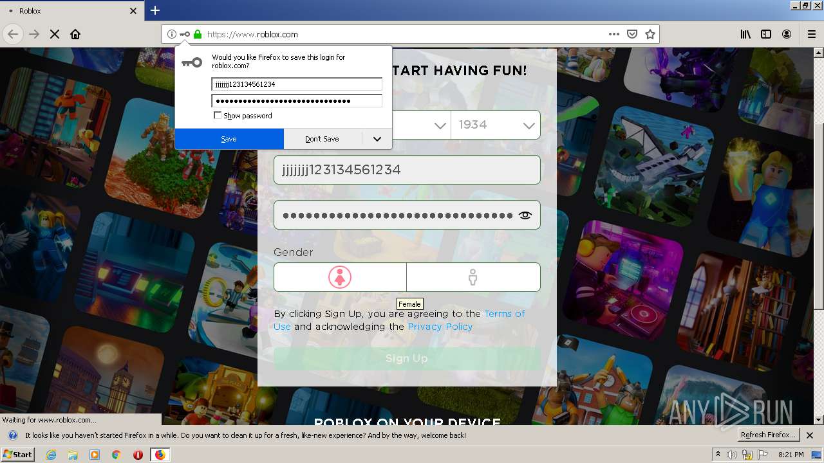This screenshot has width=824, height=463.
Task: Bookmark this page with star icon
Action: click(650, 34)
